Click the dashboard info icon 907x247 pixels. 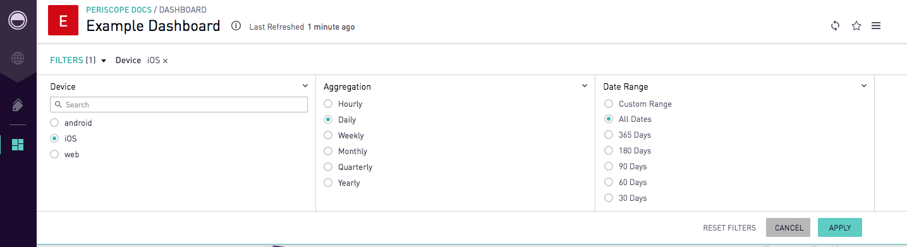236,26
